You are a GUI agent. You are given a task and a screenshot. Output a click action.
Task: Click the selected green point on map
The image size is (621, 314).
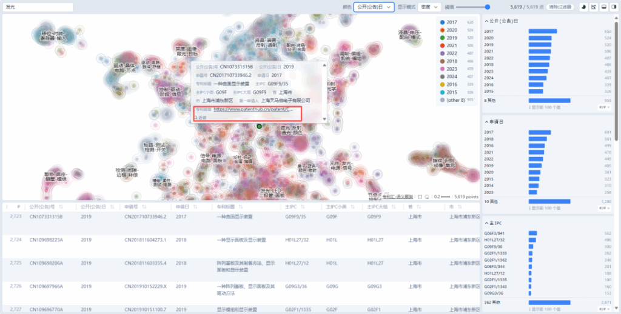pos(259,126)
